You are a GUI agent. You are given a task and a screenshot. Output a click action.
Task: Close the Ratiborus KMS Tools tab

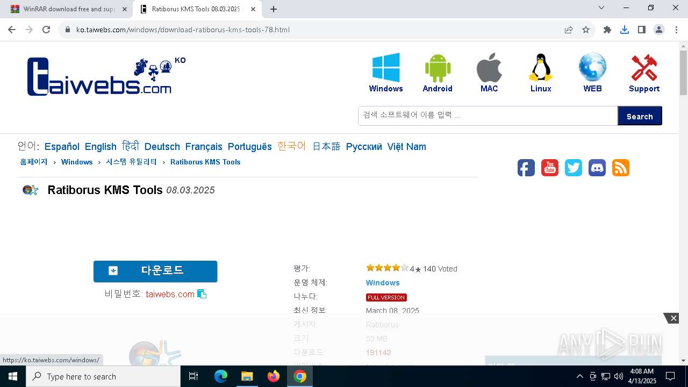coord(253,9)
